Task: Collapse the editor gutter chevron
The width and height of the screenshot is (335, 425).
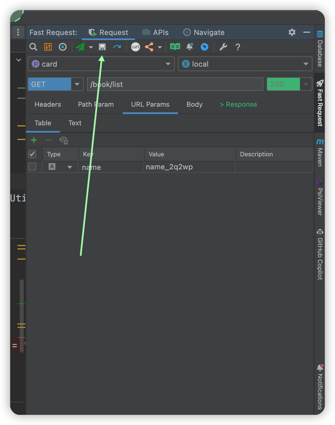Action: tap(19, 60)
